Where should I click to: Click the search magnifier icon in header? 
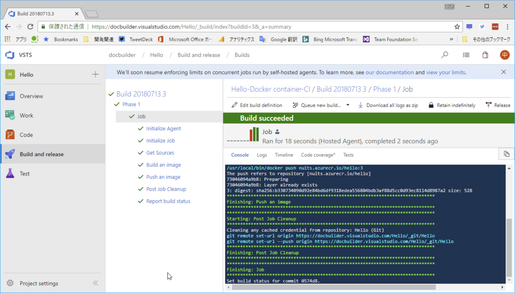point(445,55)
